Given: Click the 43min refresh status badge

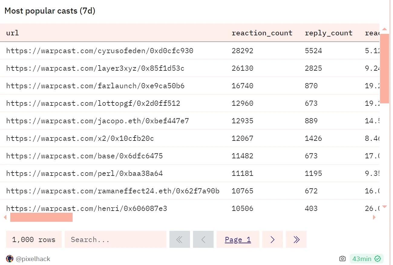Looking at the screenshot, I should (362, 259).
